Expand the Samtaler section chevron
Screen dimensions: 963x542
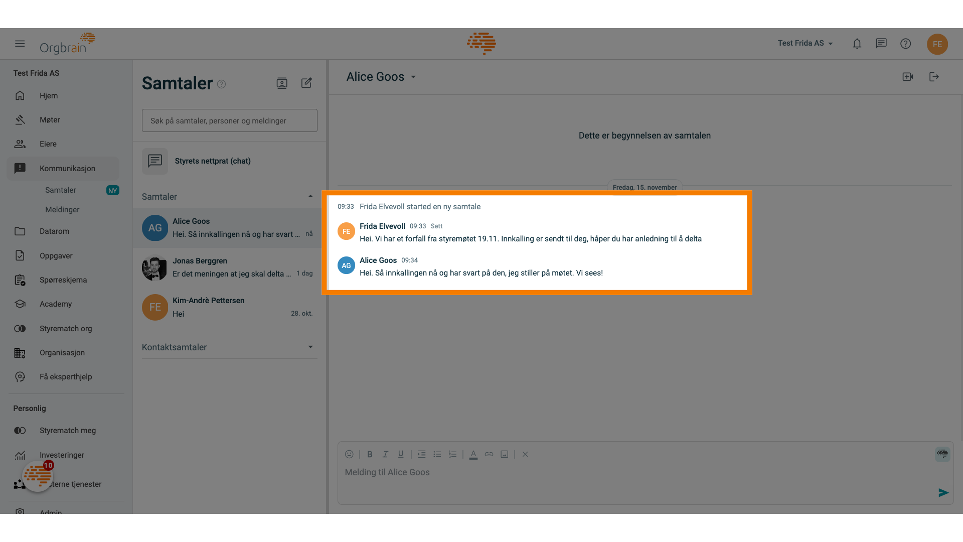click(x=309, y=197)
